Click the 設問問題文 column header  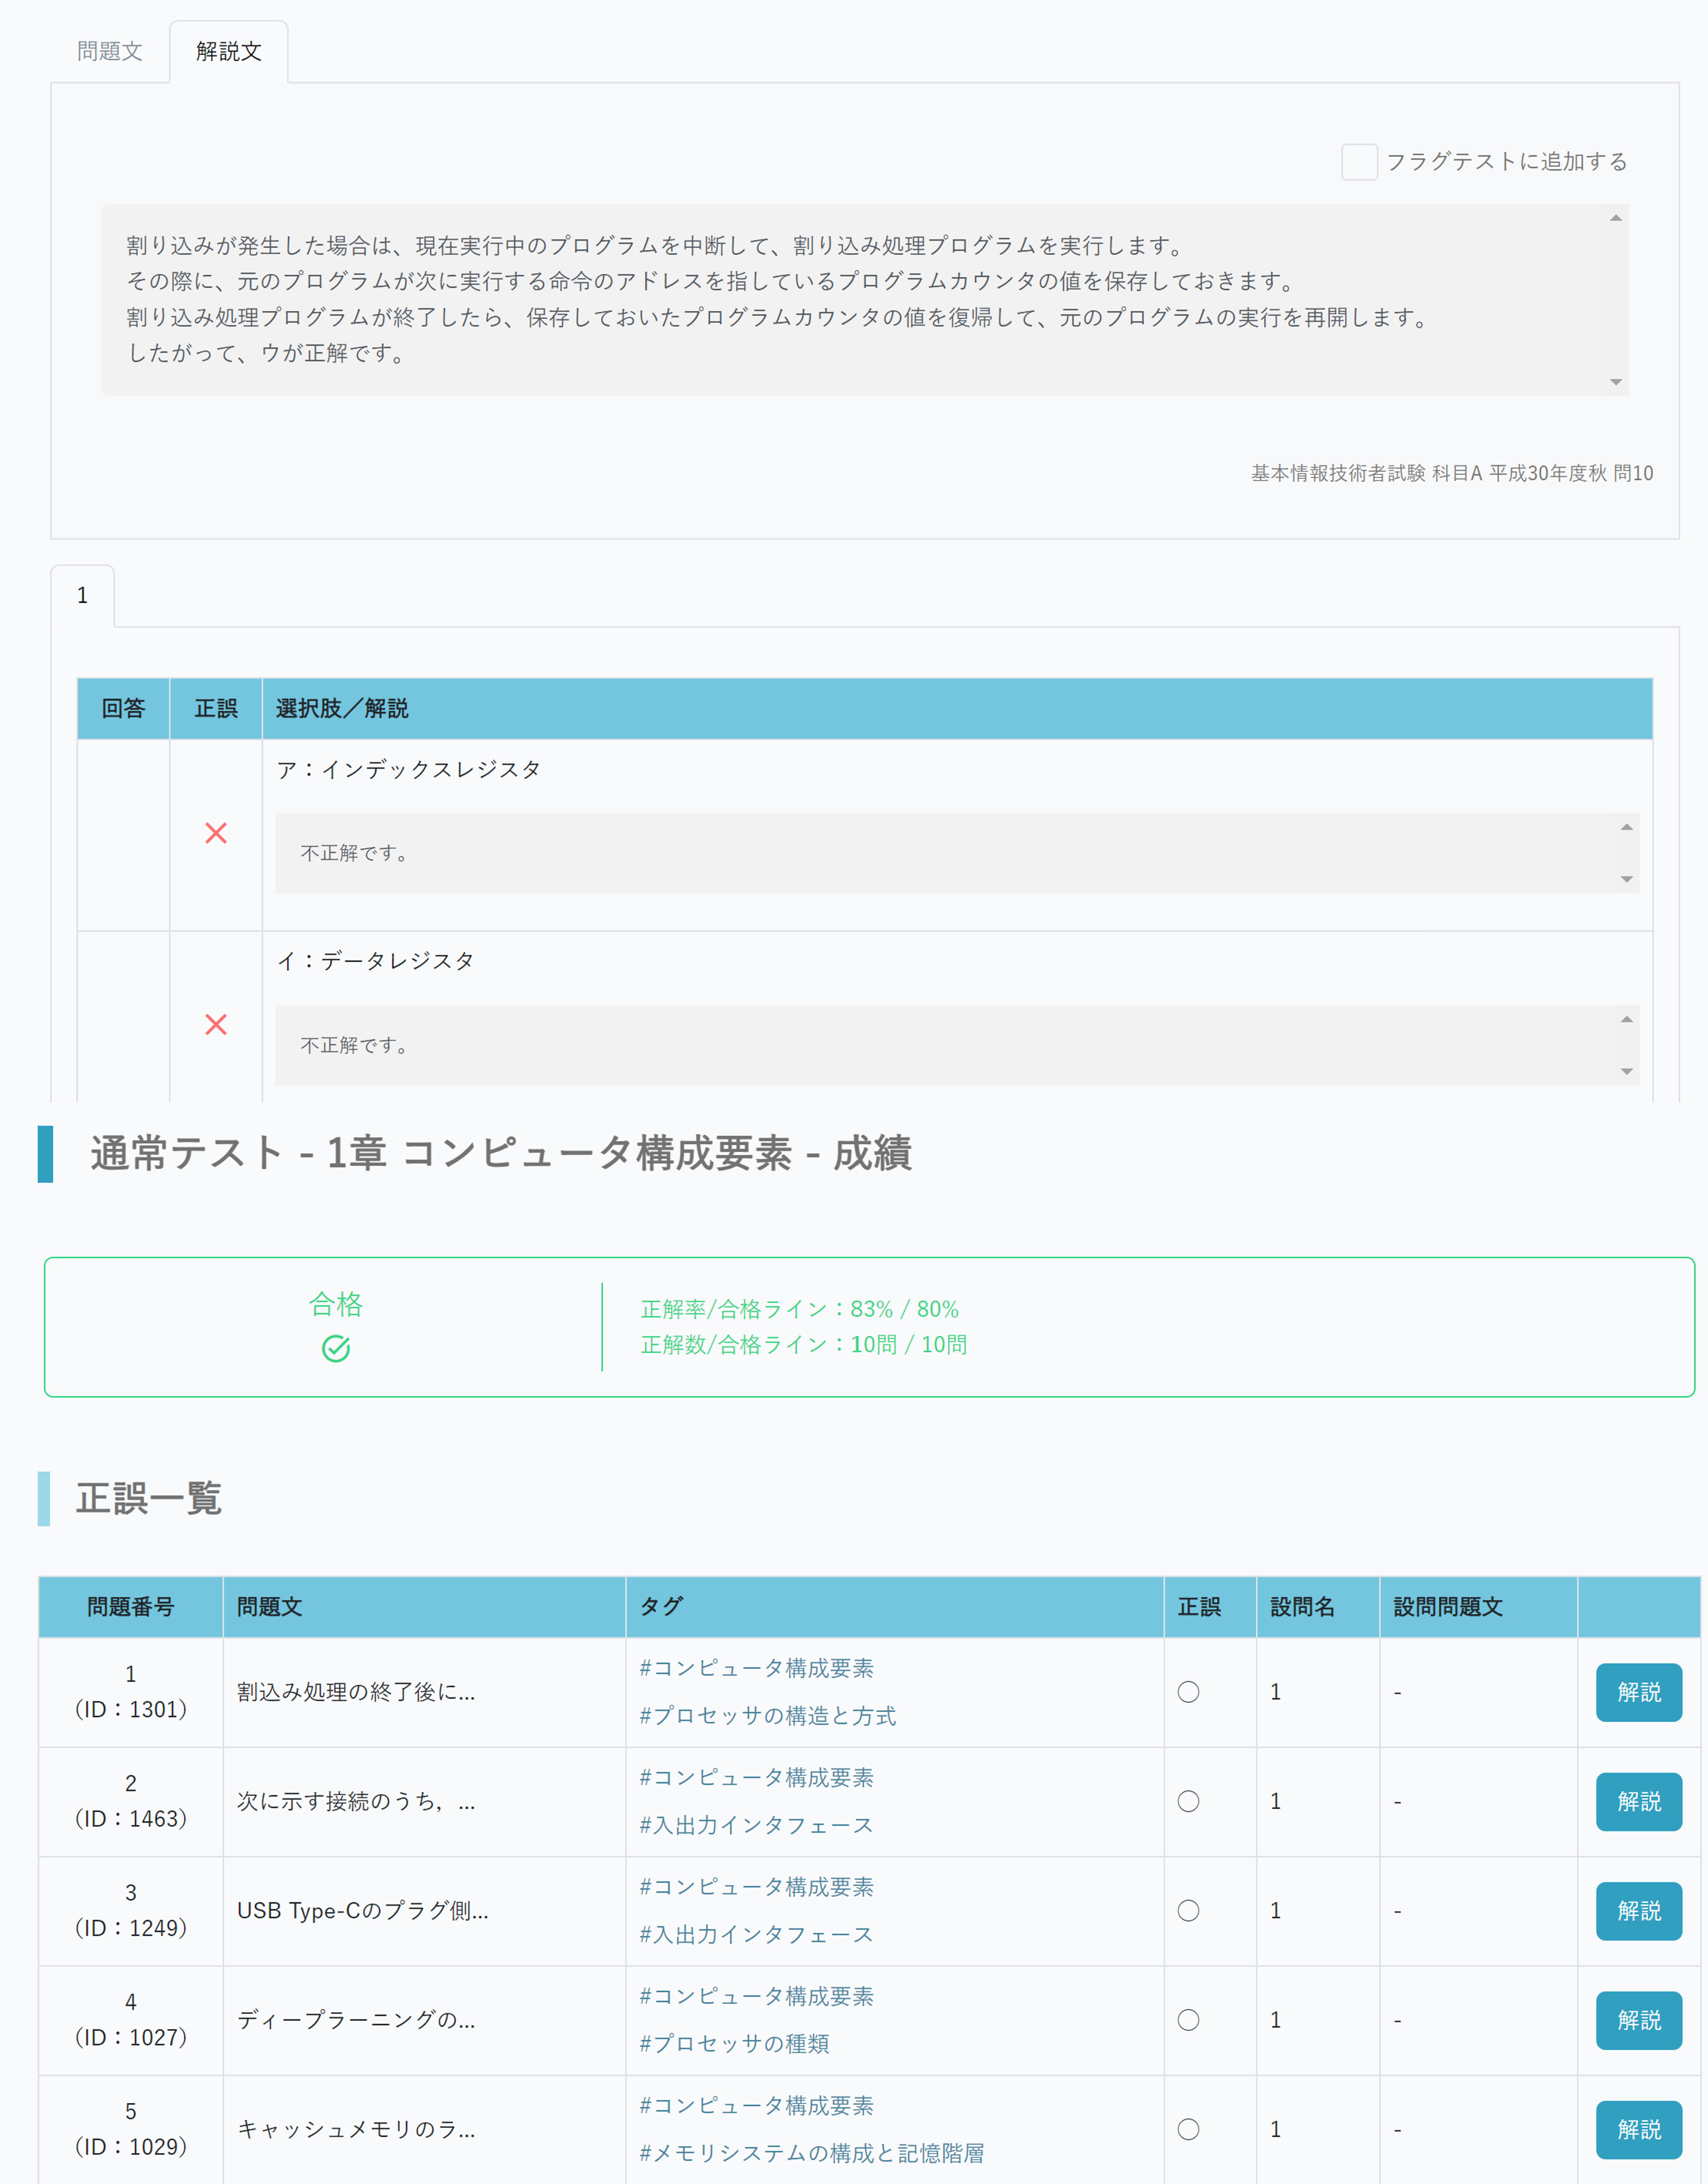coord(1479,1607)
